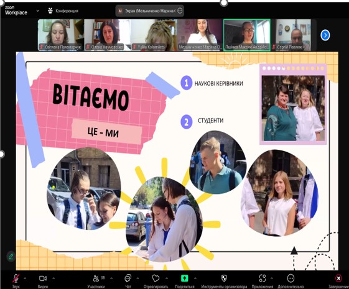This screenshot has width=349, height=289.
Task: Show next participants with blue arrow button
Action: point(325,35)
